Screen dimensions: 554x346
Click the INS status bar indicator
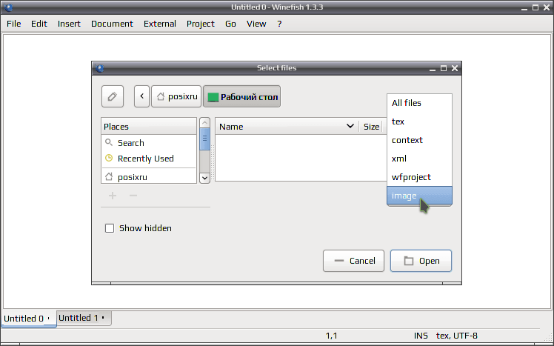click(x=421, y=336)
